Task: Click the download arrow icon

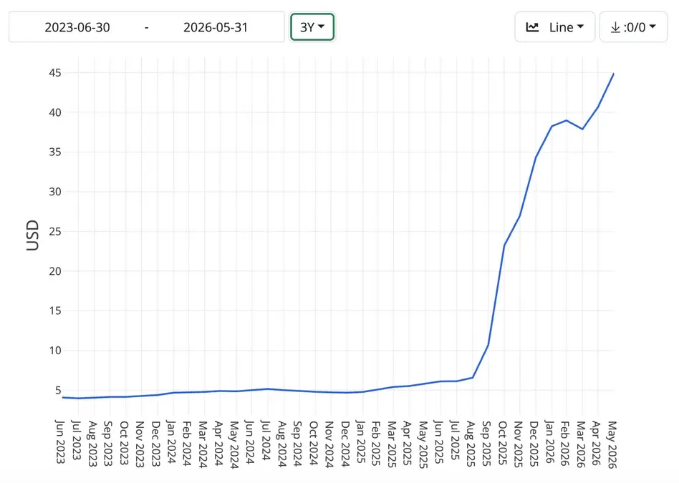Action: coord(615,27)
